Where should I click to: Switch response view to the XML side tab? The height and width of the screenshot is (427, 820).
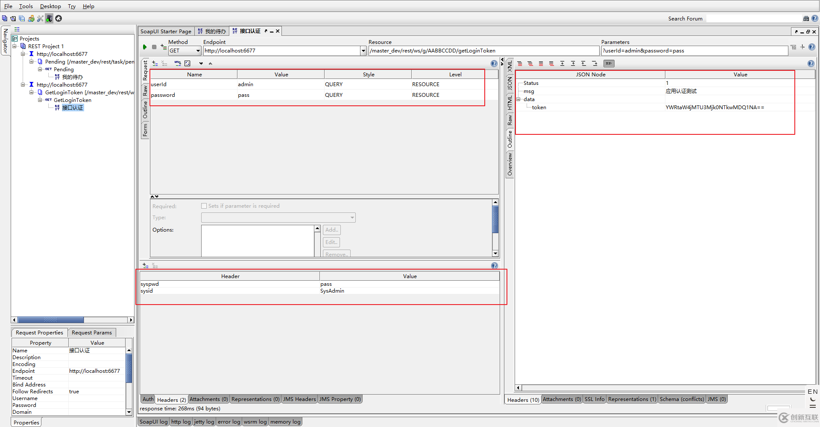pos(510,66)
